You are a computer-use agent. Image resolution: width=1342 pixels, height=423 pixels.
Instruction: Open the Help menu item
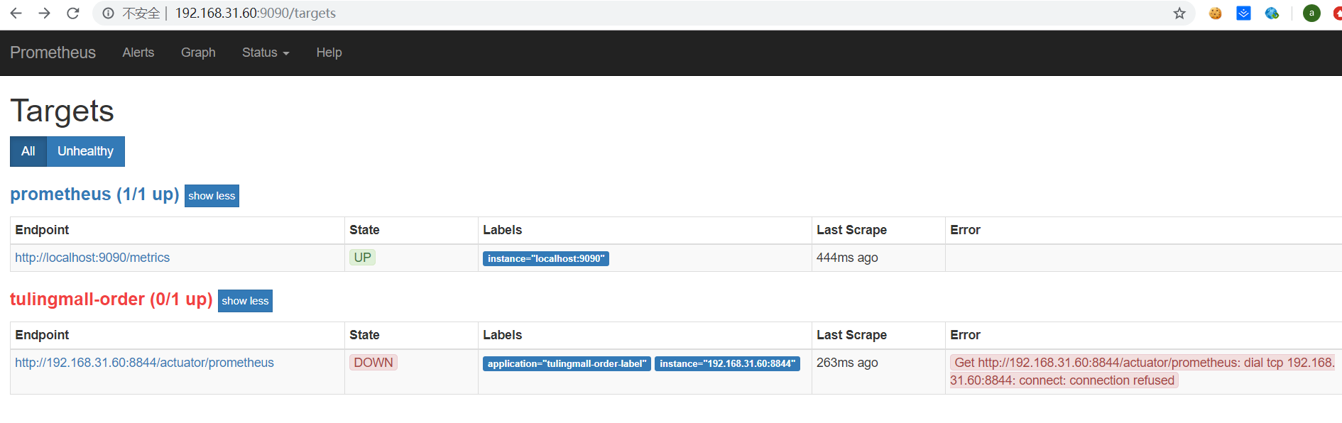[x=329, y=53]
